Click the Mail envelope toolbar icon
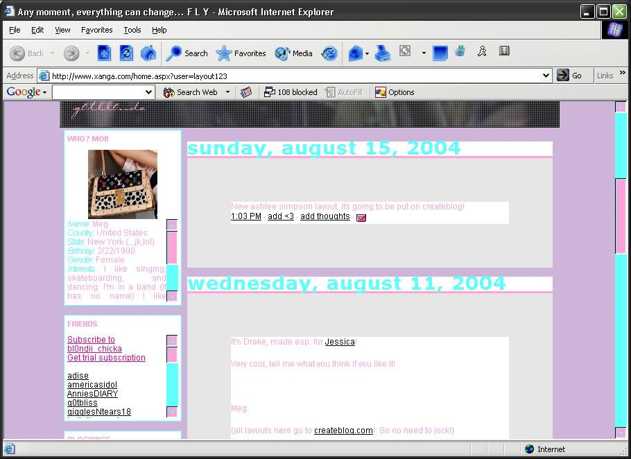The width and height of the screenshot is (631, 459). [x=355, y=53]
